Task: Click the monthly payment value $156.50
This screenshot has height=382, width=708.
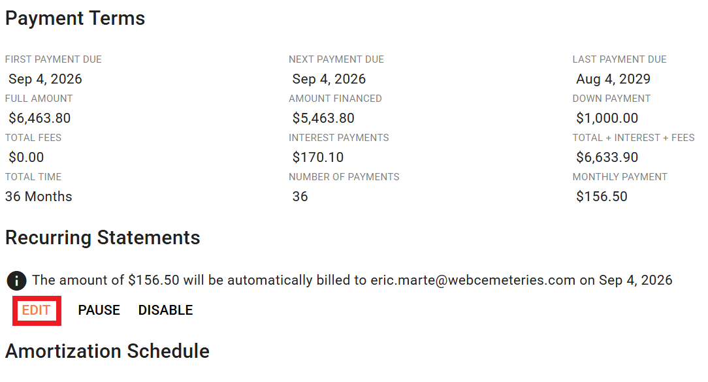Action: [602, 197]
